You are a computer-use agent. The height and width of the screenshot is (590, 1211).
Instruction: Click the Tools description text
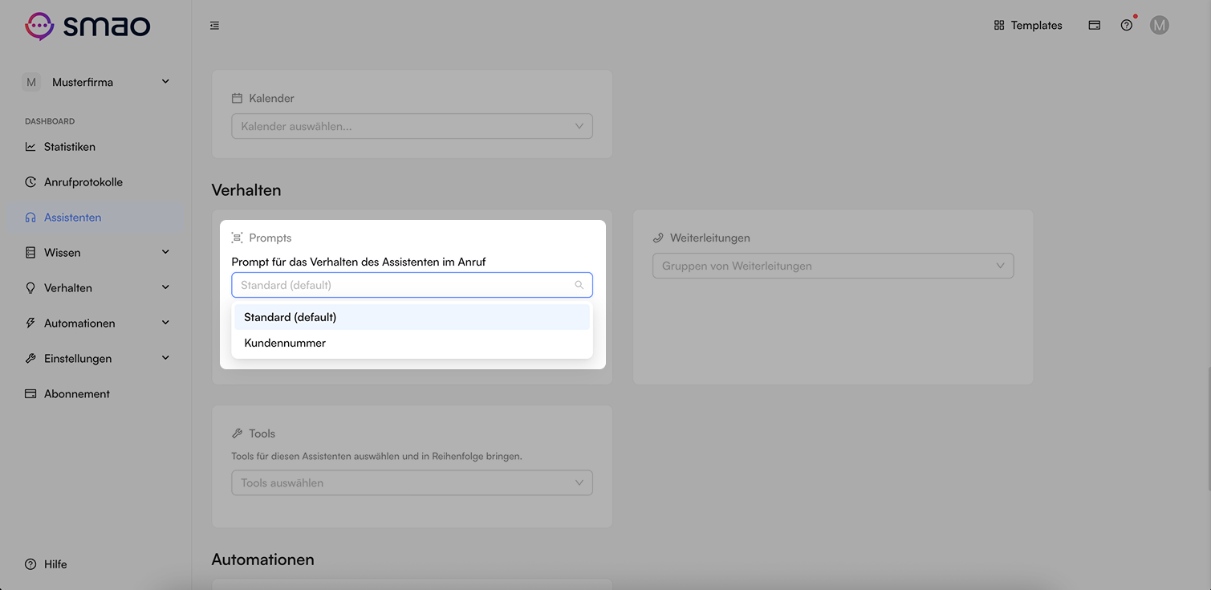(x=376, y=456)
